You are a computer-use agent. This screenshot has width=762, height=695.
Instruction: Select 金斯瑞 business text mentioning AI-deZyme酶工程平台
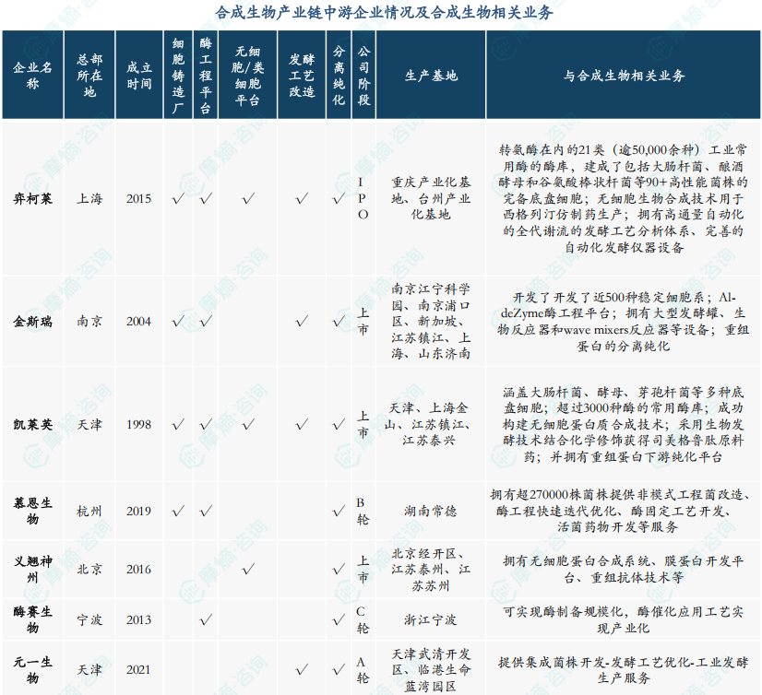click(x=623, y=321)
